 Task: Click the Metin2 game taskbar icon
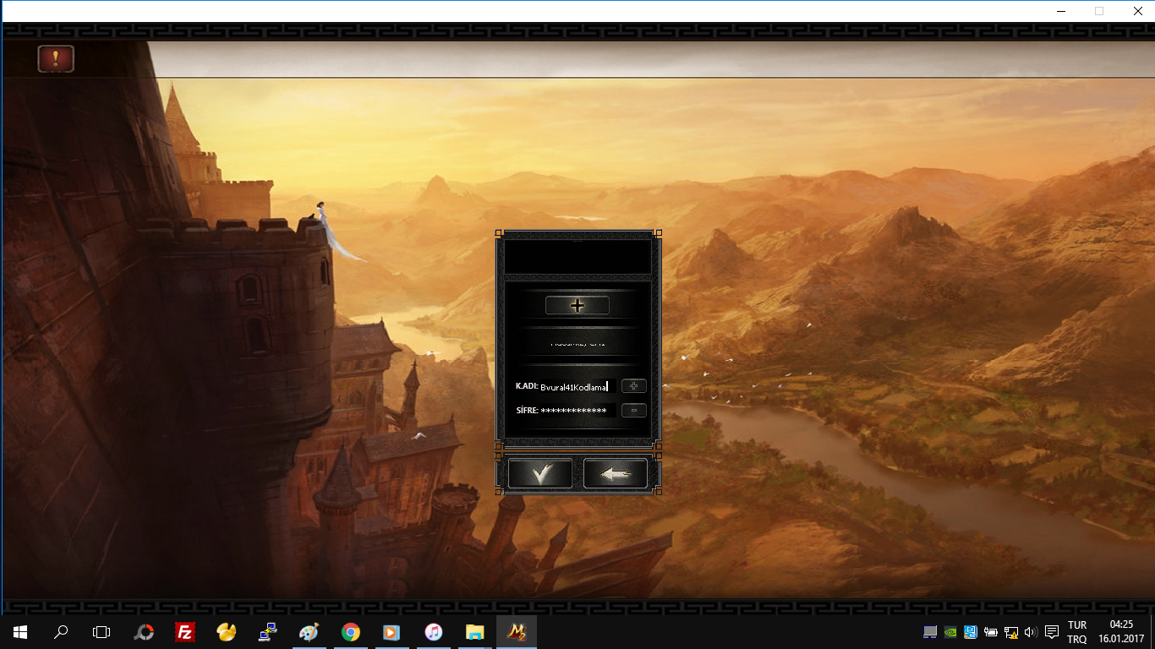(516, 632)
